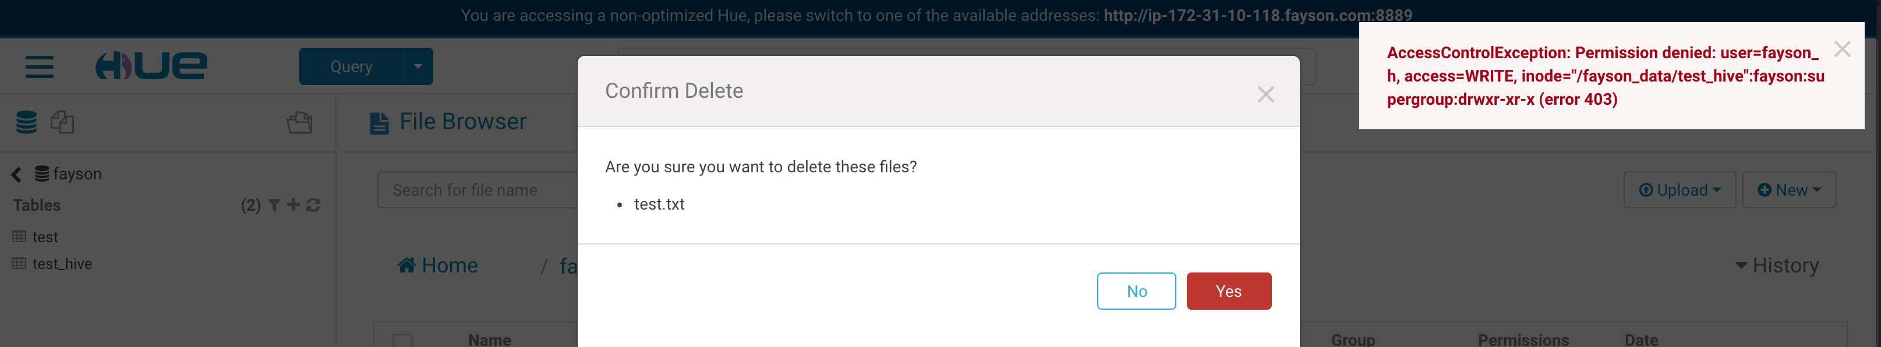Expand the History section
1881x347 pixels.
point(1777,265)
